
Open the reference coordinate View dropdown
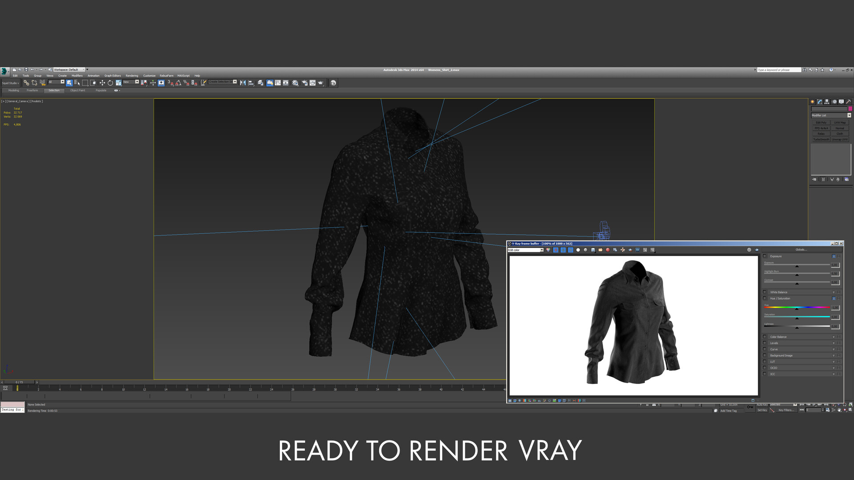131,82
